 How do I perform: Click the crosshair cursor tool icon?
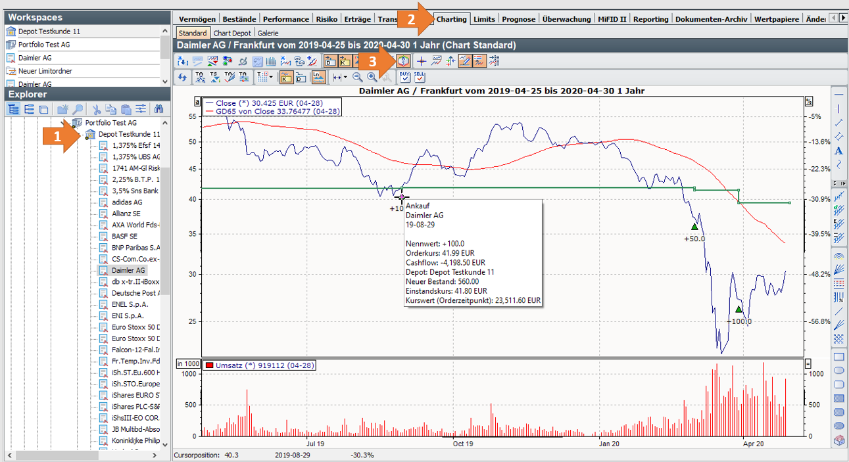click(422, 61)
